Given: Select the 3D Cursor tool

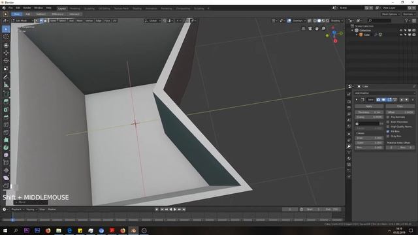Looking at the screenshot, I should (6, 37).
